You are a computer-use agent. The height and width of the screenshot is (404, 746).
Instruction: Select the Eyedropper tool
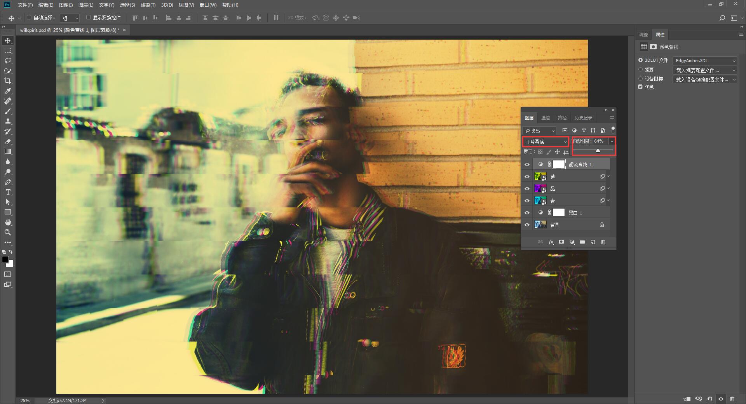pos(8,91)
